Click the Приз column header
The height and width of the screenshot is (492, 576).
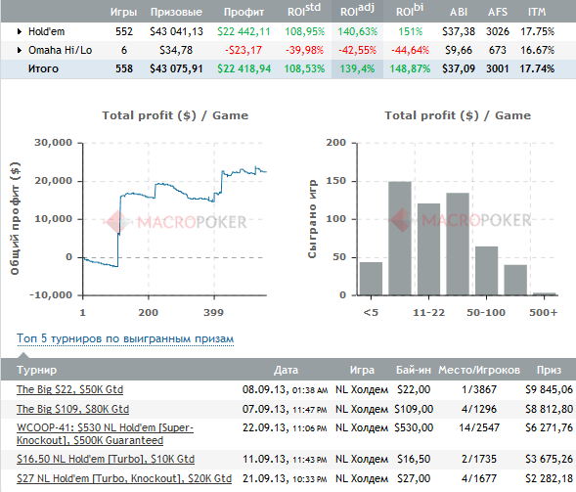tap(549, 370)
